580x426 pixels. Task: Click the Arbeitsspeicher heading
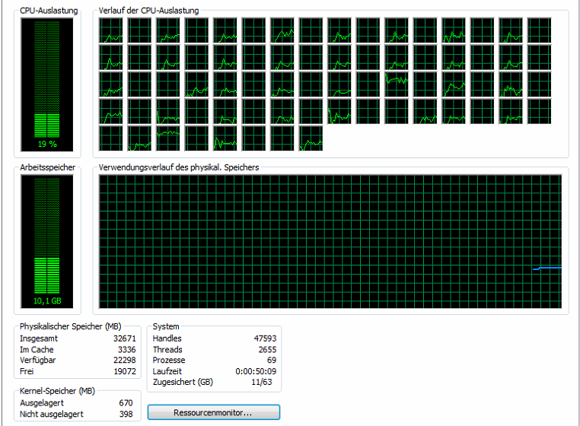48,167
